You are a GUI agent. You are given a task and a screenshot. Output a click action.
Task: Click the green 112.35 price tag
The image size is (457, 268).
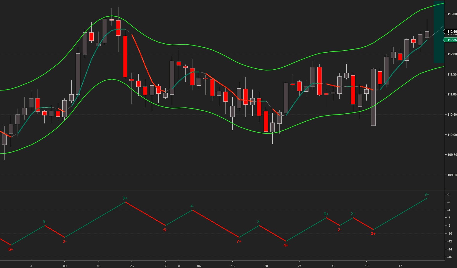451,40
